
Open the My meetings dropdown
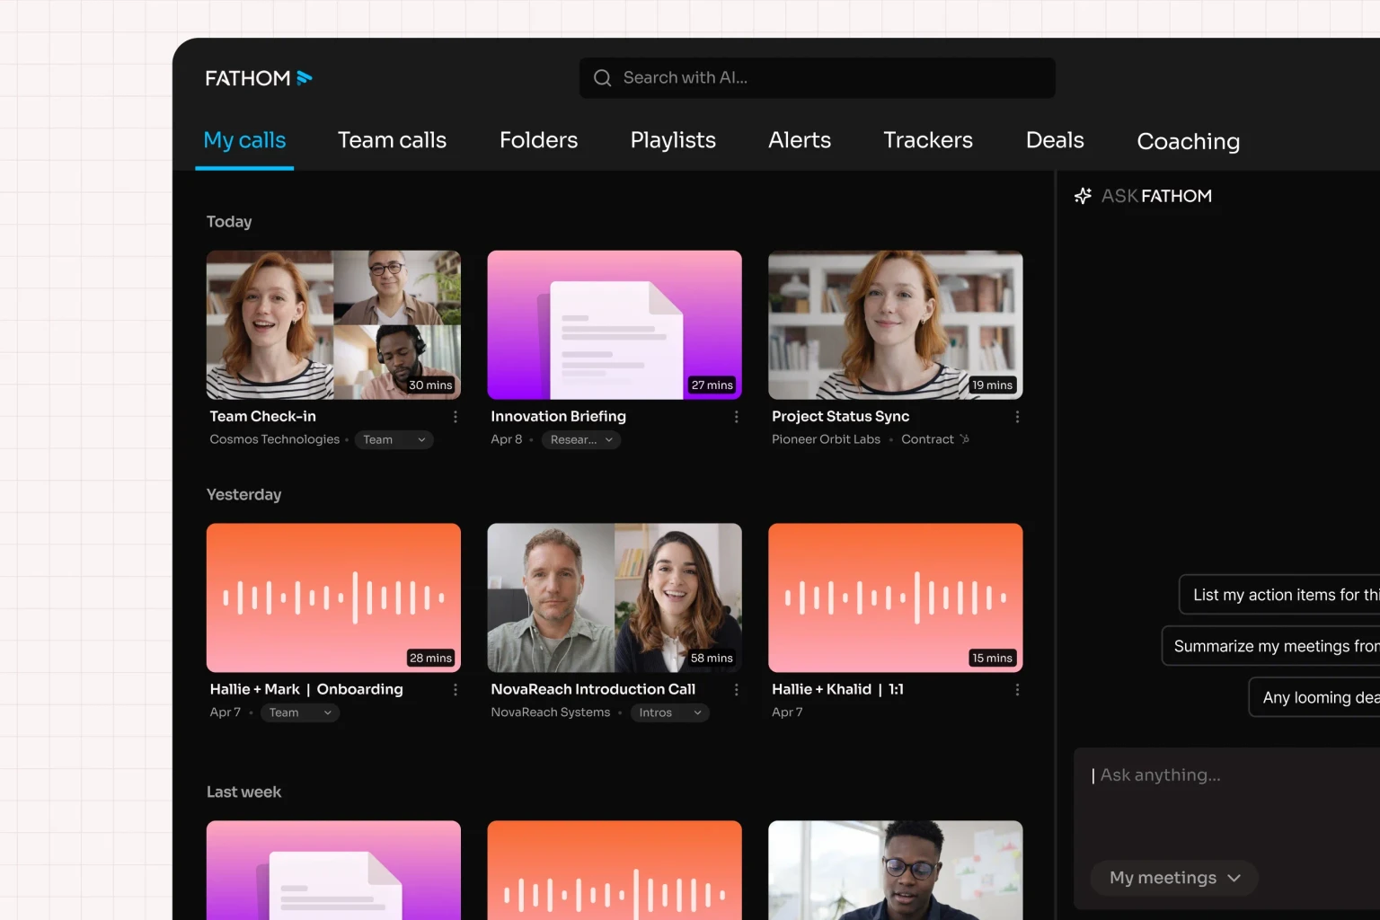tap(1174, 878)
